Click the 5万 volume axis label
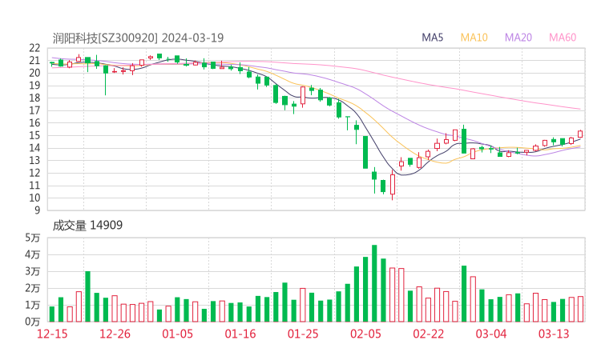 click(33, 238)
